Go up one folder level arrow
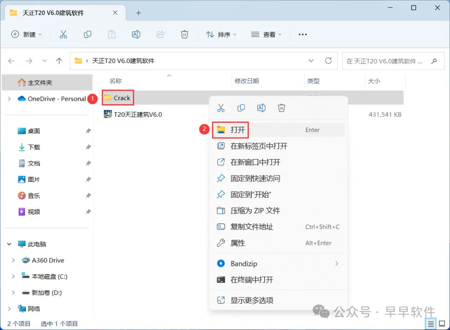 59,61
